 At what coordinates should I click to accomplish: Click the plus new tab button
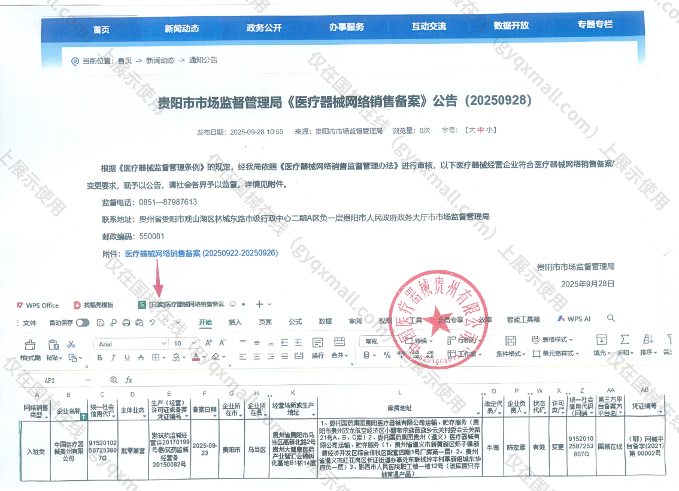click(259, 304)
